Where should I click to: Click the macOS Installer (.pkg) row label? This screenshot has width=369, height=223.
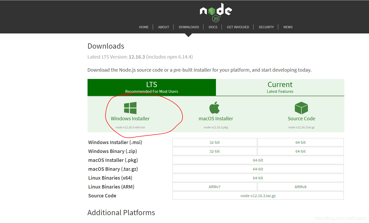click(x=113, y=160)
